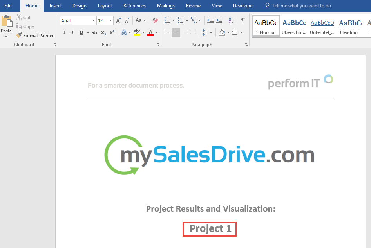
Task: Apply the Überschrift style
Action: click(x=294, y=26)
